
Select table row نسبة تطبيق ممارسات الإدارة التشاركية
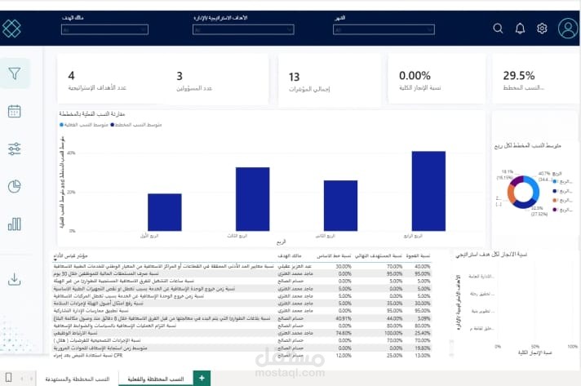coord(242,311)
